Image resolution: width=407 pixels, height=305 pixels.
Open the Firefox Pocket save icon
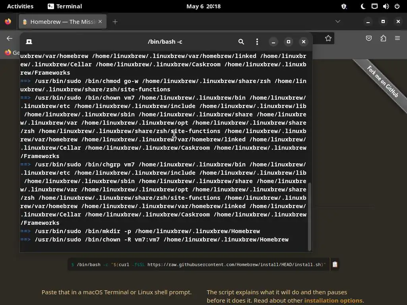tap(369, 39)
